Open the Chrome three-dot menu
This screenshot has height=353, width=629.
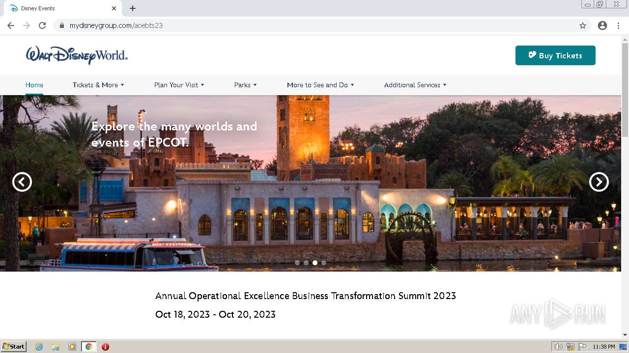click(x=618, y=25)
